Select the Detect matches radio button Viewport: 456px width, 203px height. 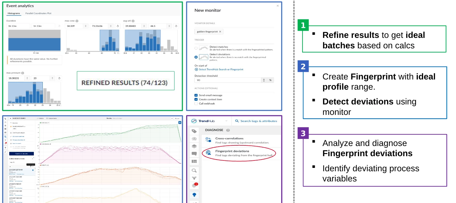pos(196,48)
